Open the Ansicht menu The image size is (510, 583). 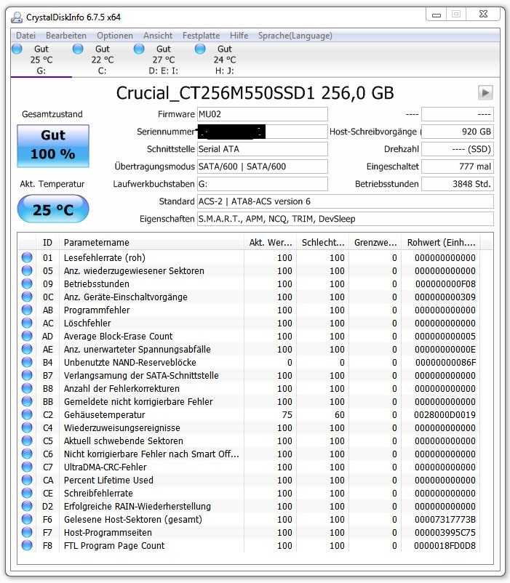158,36
